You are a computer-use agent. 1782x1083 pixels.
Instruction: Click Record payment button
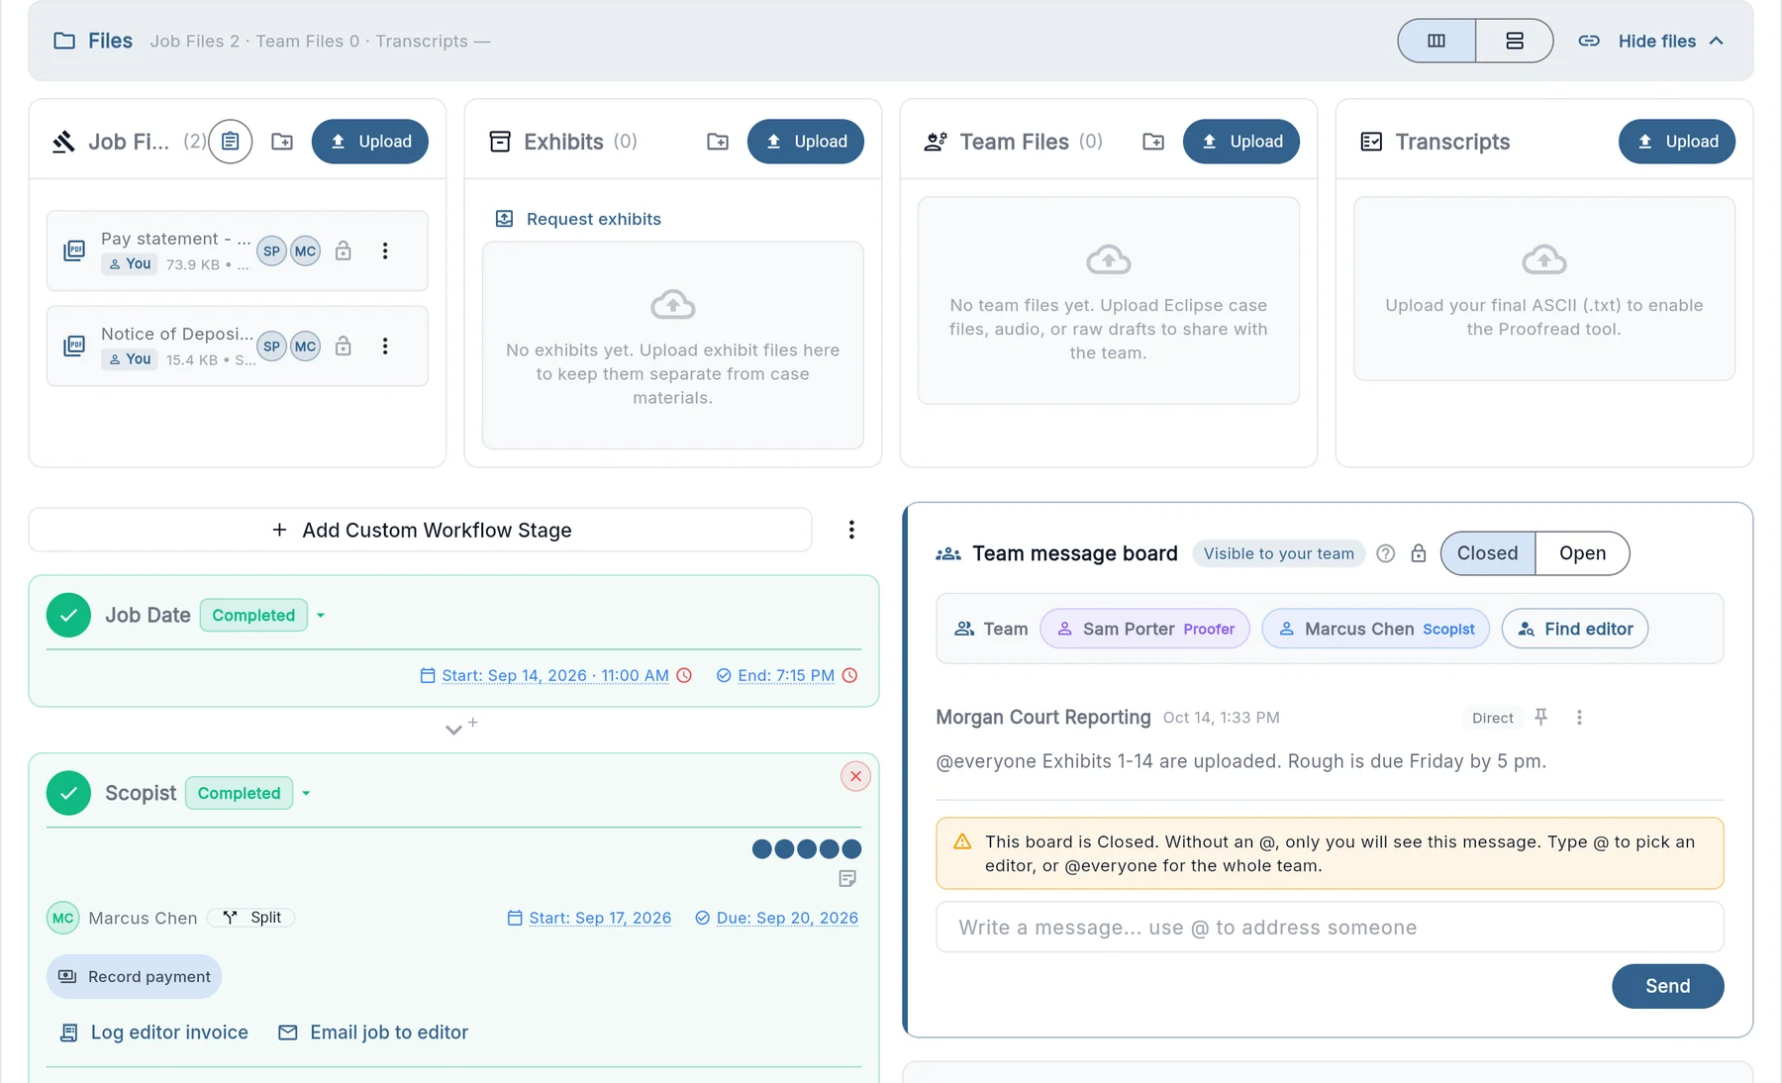pyautogui.click(x=135, y=976)
